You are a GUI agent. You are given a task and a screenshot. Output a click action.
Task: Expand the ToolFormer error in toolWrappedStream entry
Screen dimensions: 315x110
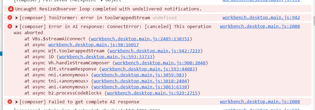tap(17, 18)
